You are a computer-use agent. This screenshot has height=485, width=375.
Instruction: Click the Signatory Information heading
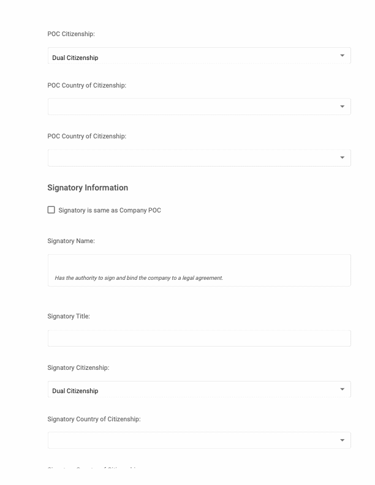click(x=88, y=188)
